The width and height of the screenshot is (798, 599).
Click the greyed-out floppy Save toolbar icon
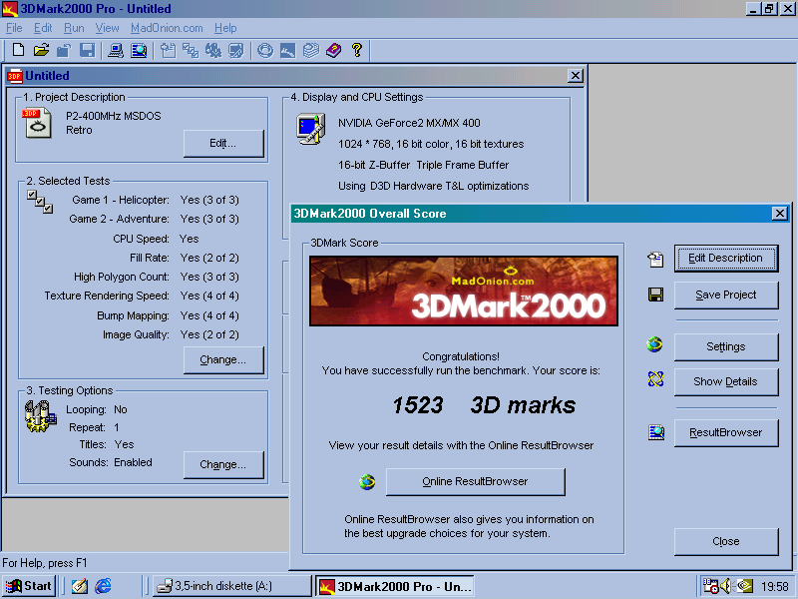click(x=87, y=50)
